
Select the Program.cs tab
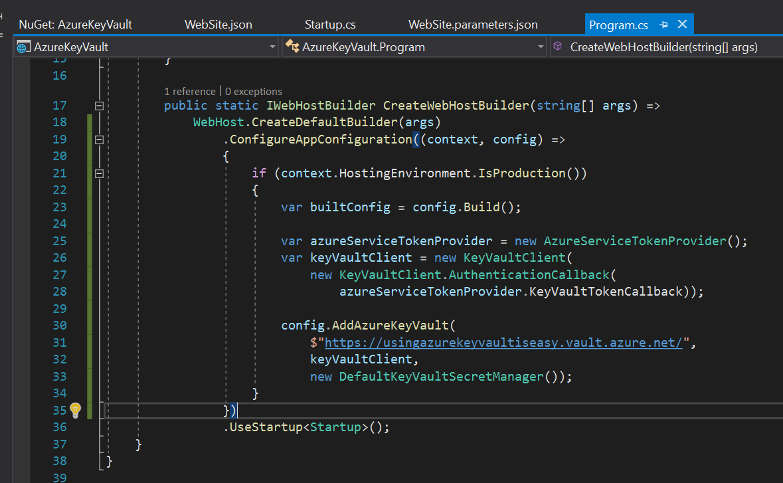click(x=618, y=25)
